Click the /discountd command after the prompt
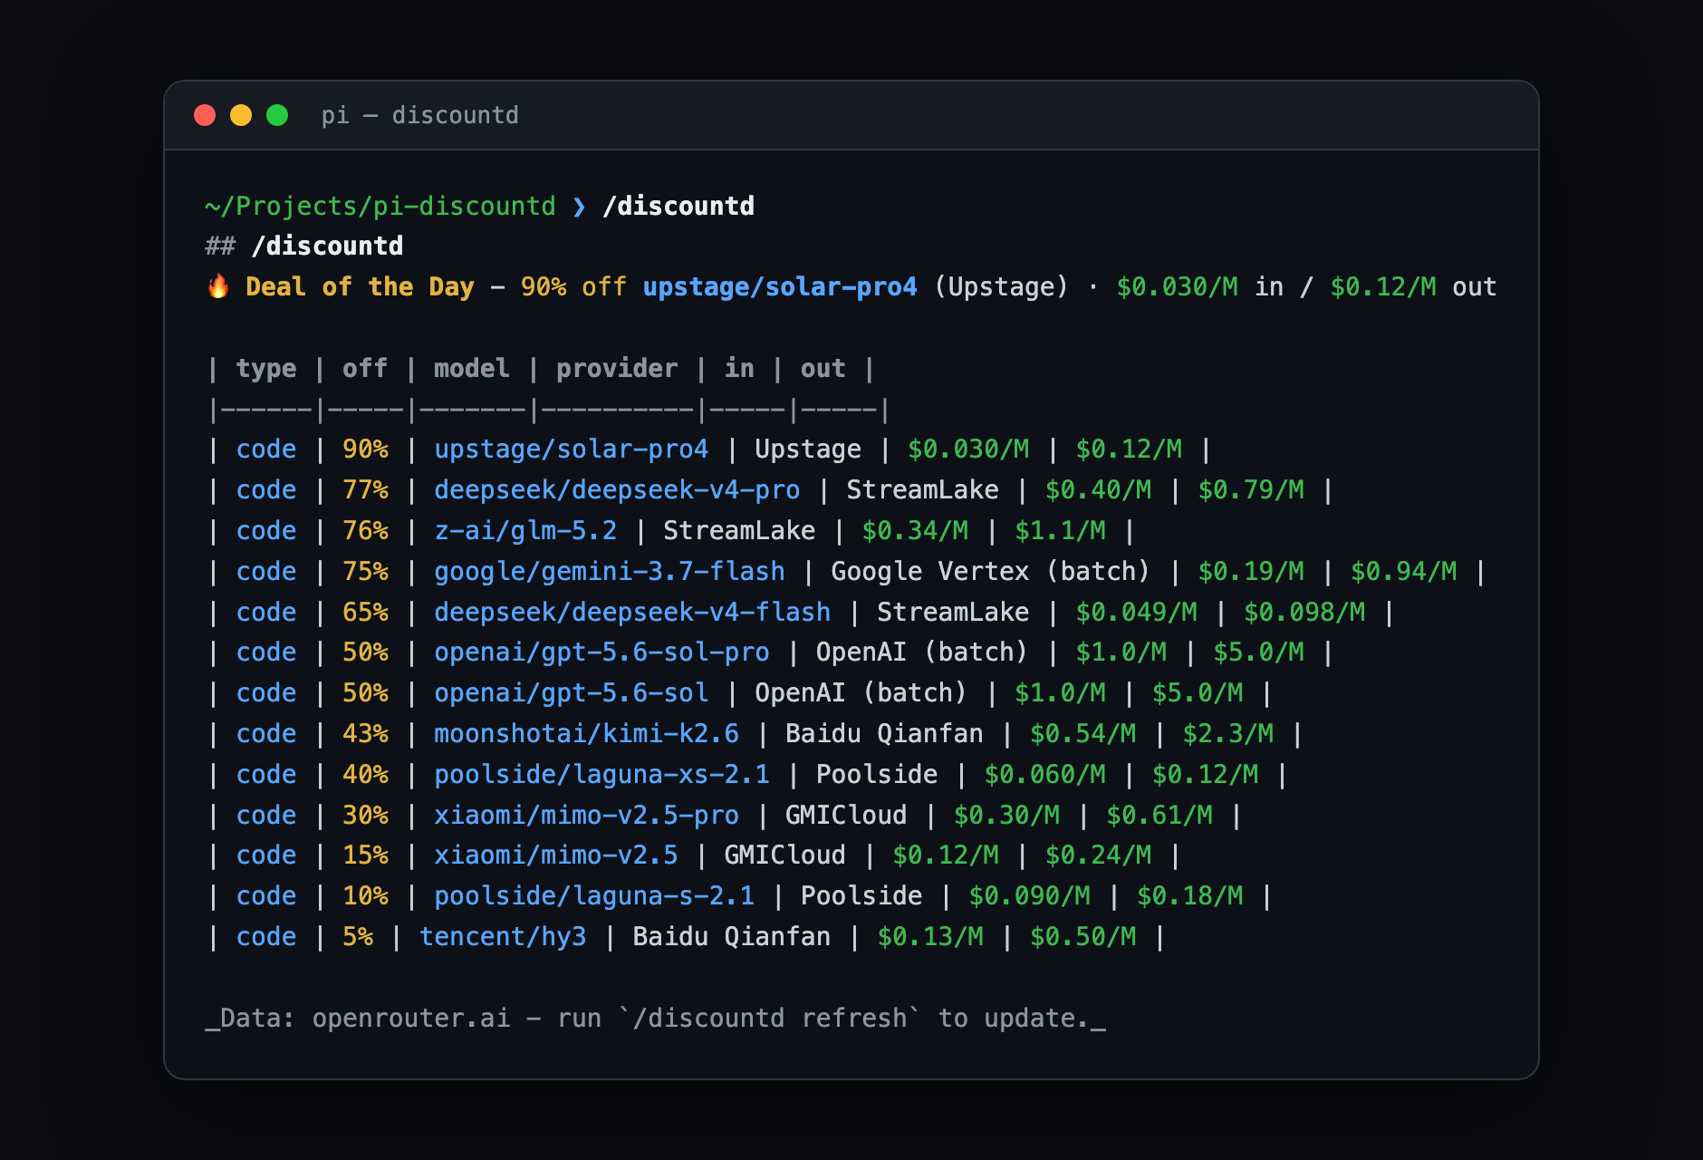This screenshot has height=1160, width=1703. 678,207
